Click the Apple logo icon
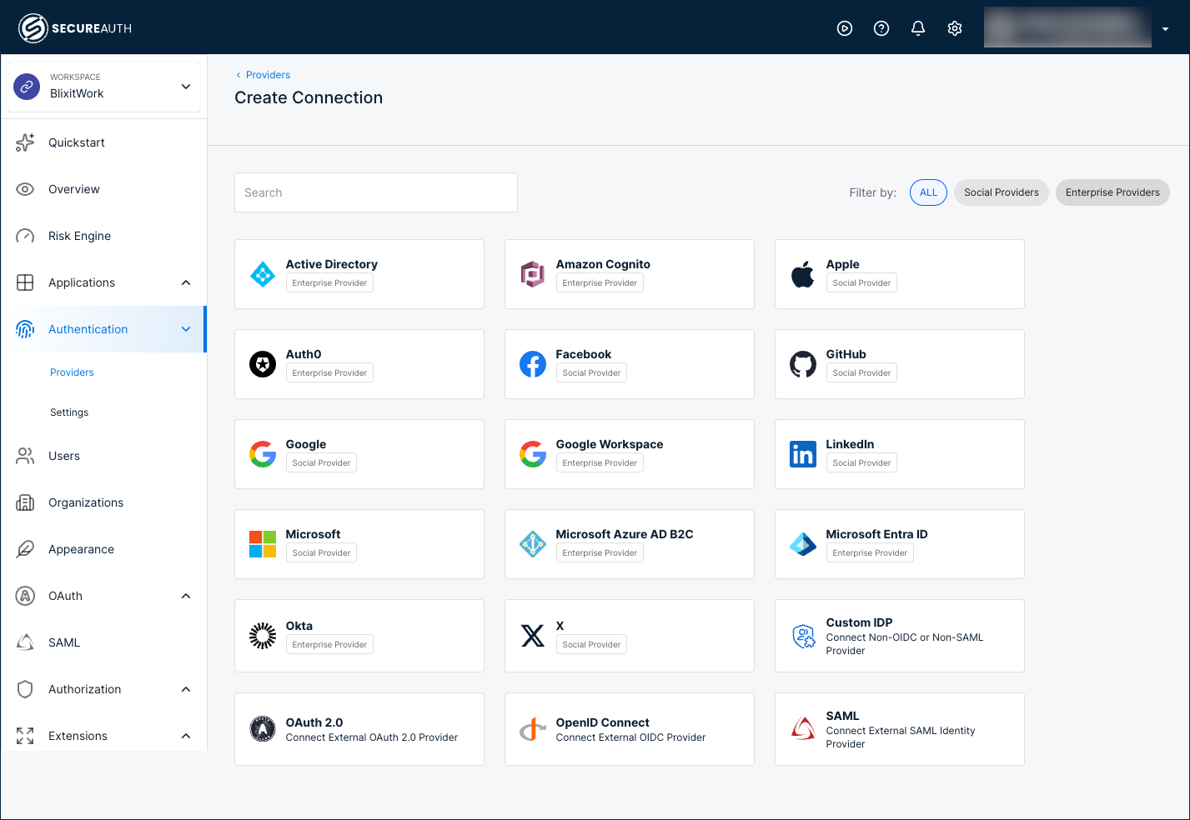 click(803, 274)
